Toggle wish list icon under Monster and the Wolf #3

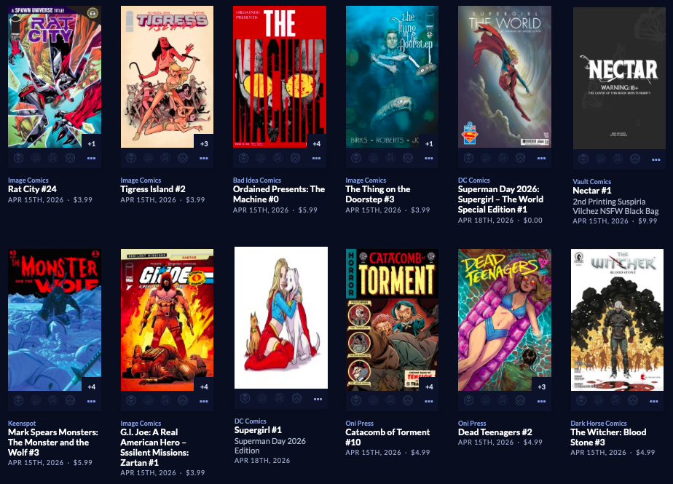pos(70,400)
